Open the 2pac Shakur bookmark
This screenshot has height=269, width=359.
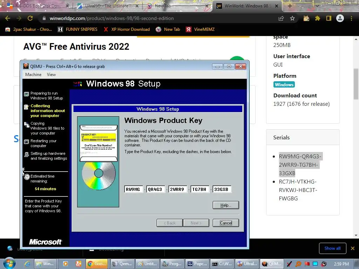click(x=29, y=29)
